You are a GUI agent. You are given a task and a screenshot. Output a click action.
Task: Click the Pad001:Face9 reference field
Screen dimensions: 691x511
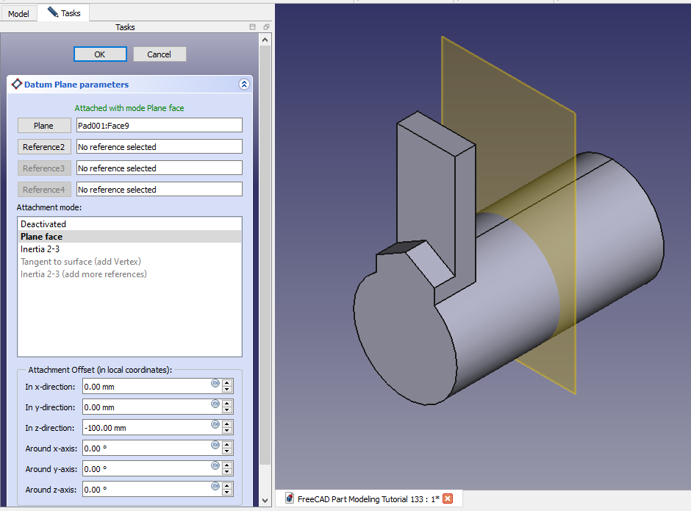point(159,126)
